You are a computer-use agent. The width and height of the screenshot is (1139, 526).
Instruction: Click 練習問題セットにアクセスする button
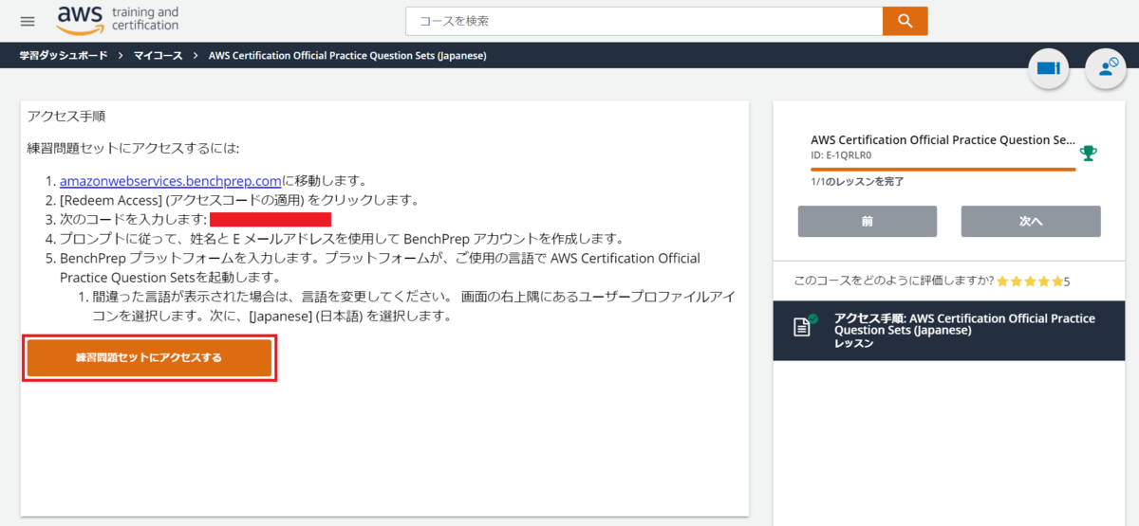(149, 357)
